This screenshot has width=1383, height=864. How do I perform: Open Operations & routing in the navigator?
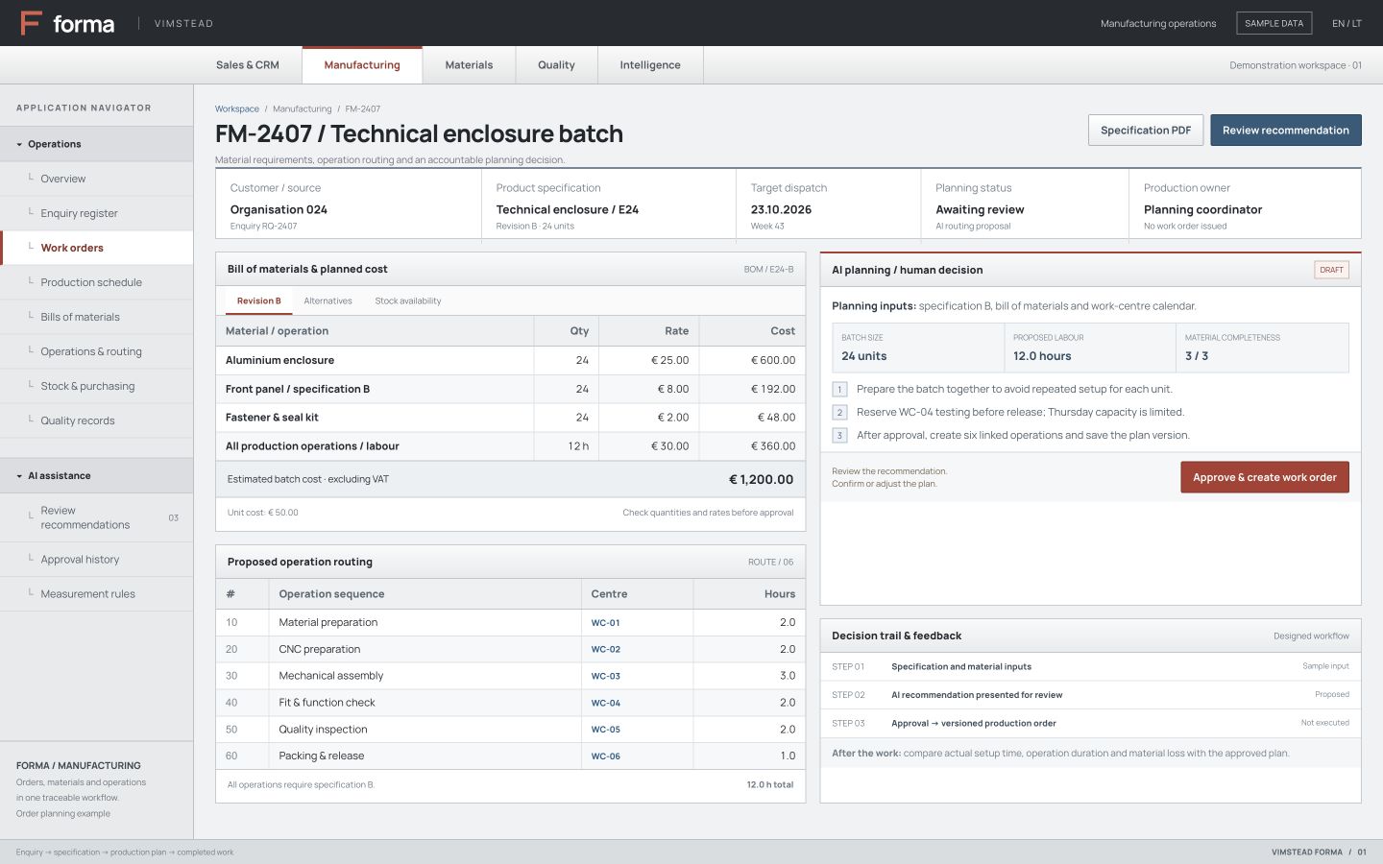(x=96, y=351)
